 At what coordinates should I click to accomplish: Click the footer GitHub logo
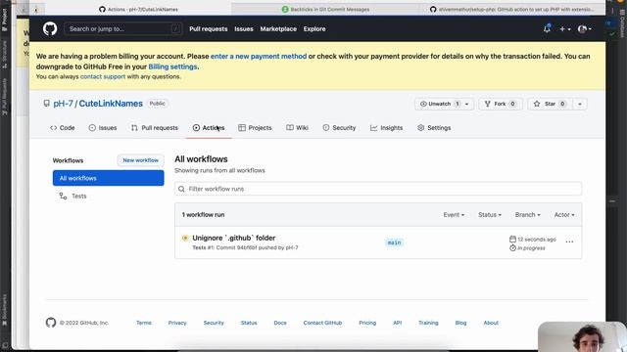click(x=51, y=323)
